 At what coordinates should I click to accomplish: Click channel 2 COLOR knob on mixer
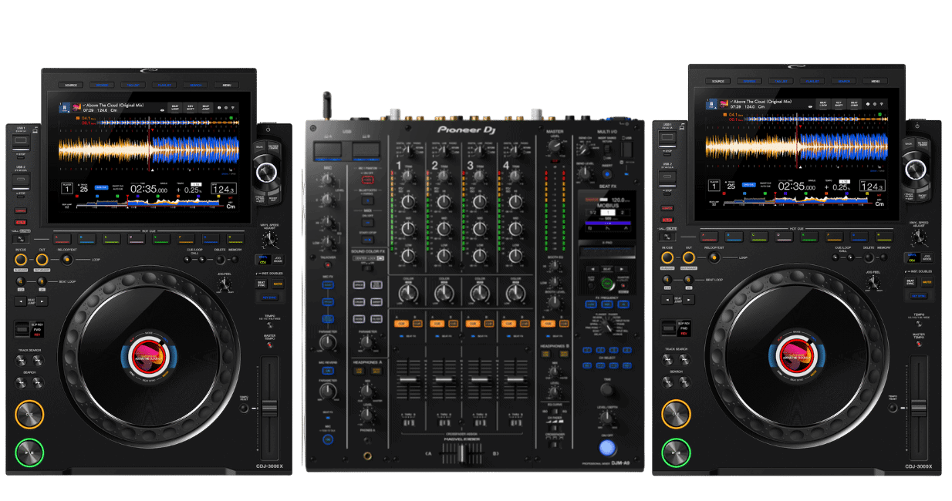pos(444,293)
